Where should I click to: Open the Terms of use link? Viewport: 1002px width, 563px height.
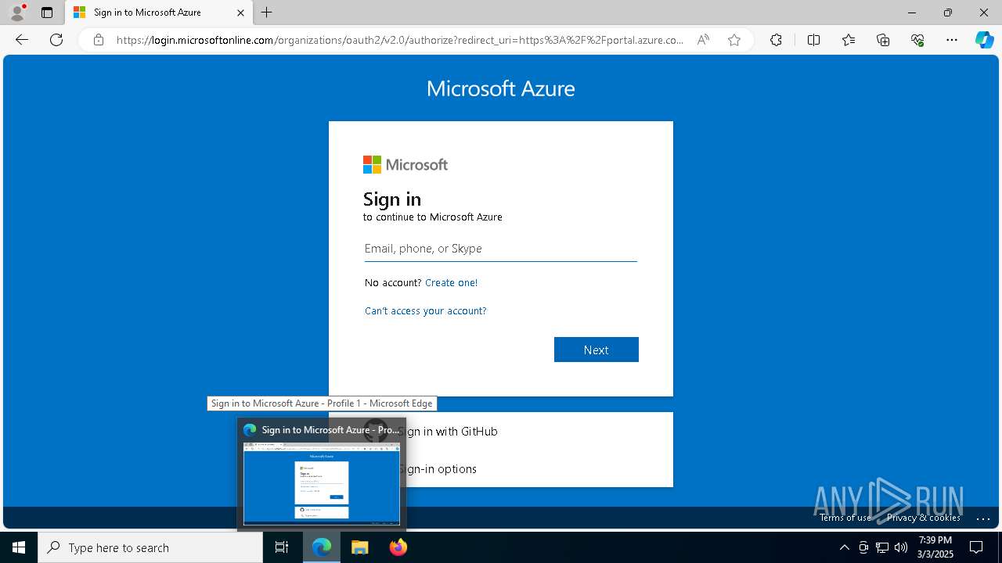click(845, 518)
